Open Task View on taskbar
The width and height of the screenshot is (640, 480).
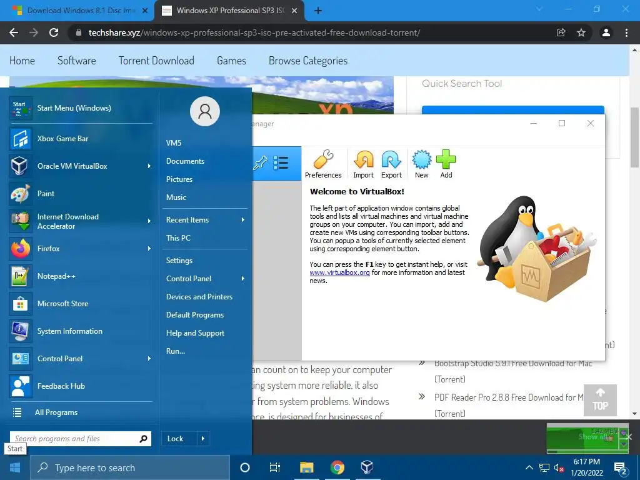275,467
